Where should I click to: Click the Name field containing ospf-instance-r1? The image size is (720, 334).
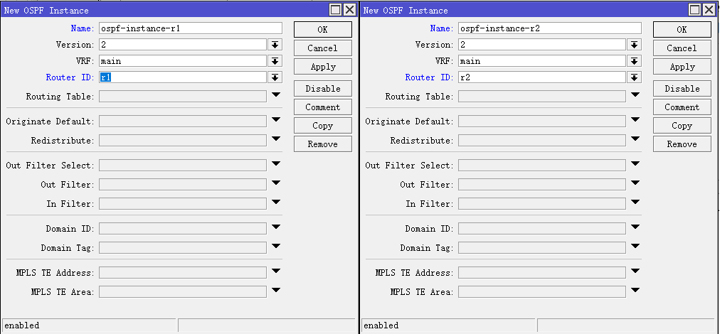[190, 28]
